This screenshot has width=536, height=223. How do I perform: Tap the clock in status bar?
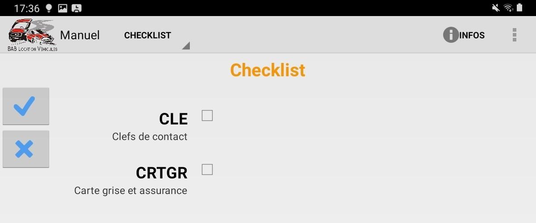[27, 8]
